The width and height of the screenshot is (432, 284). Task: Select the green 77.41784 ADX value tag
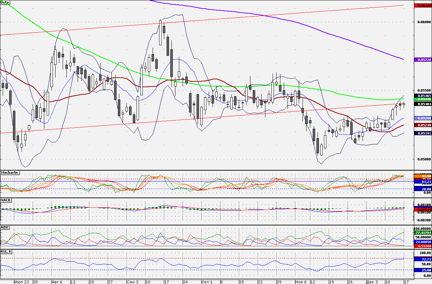pos(422,233)
